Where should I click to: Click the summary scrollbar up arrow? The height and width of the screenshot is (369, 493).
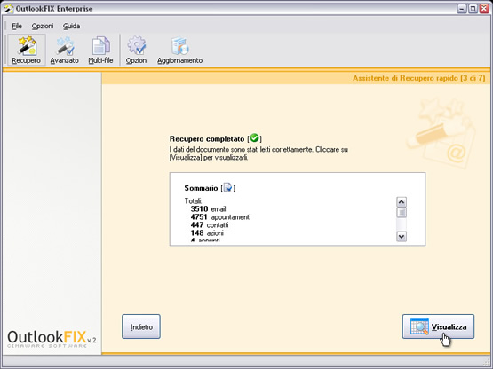click(x=402, y=201)
